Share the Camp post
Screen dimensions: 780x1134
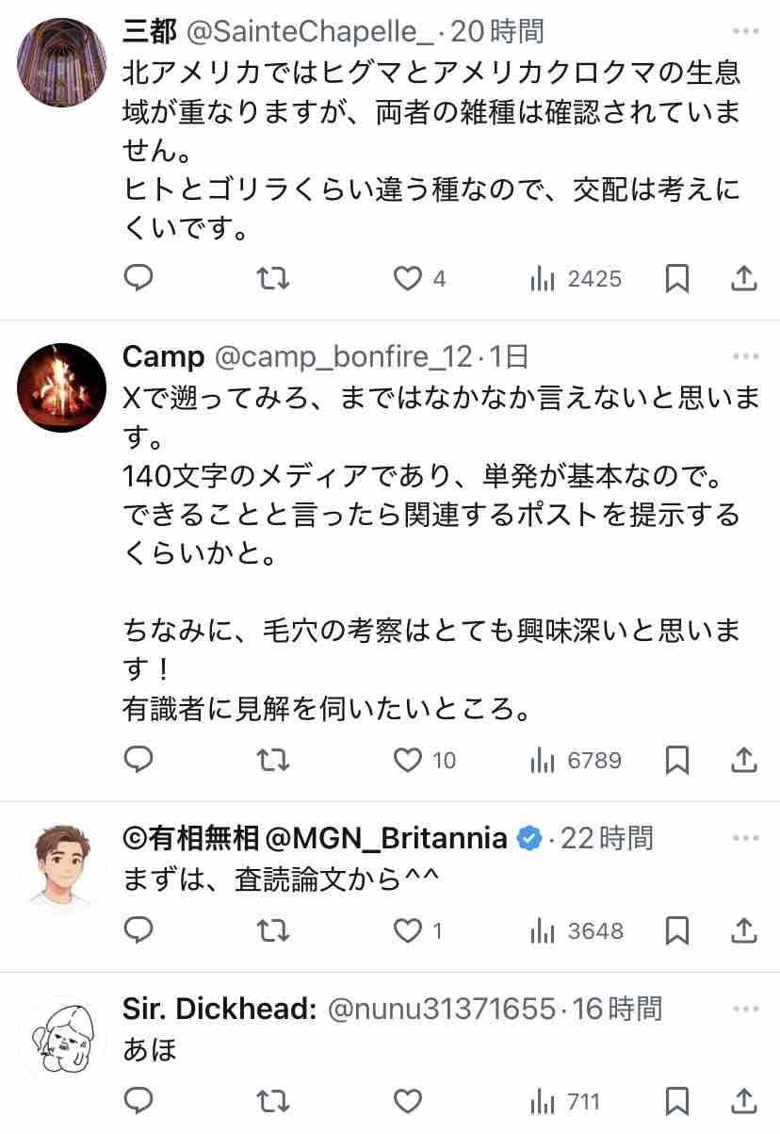tap(744, 760)
